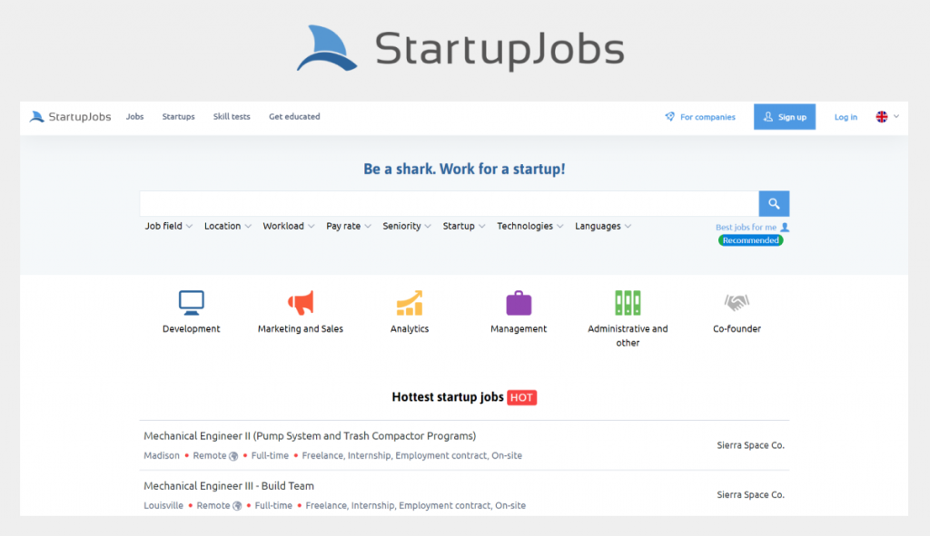Open the UK flag language selector
The image size is (930, 536).
(887, 117)
